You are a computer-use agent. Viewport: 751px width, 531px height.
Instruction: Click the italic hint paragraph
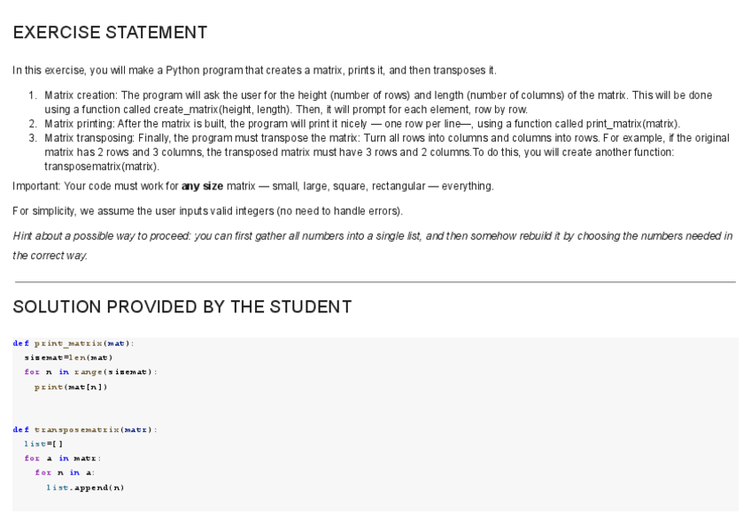pyautogui.click(x=372, y=235)
